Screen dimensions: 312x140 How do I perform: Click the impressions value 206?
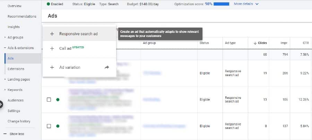coord(285,73)
